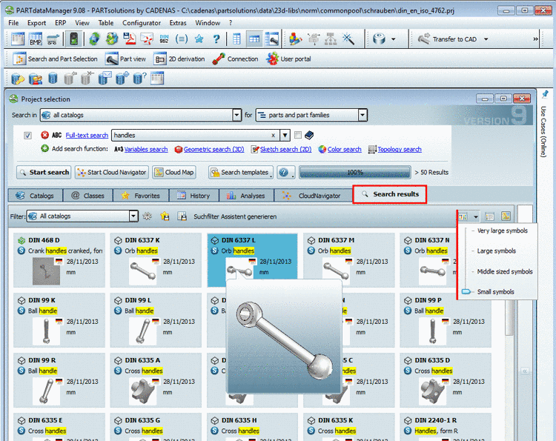Click the DIN 982 standards icon

point(164,39)
